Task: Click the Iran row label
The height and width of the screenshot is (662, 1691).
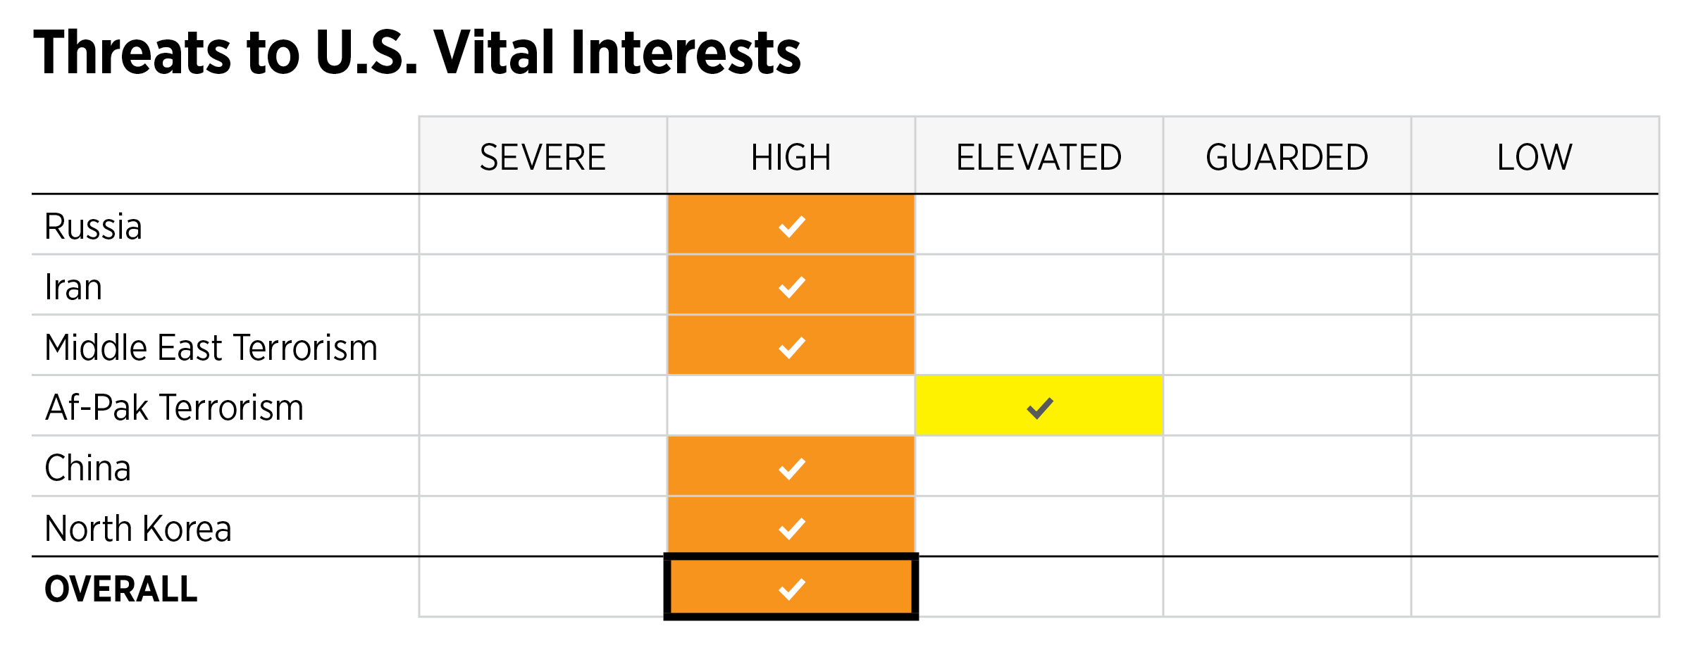Action: [x=73, y=287]
